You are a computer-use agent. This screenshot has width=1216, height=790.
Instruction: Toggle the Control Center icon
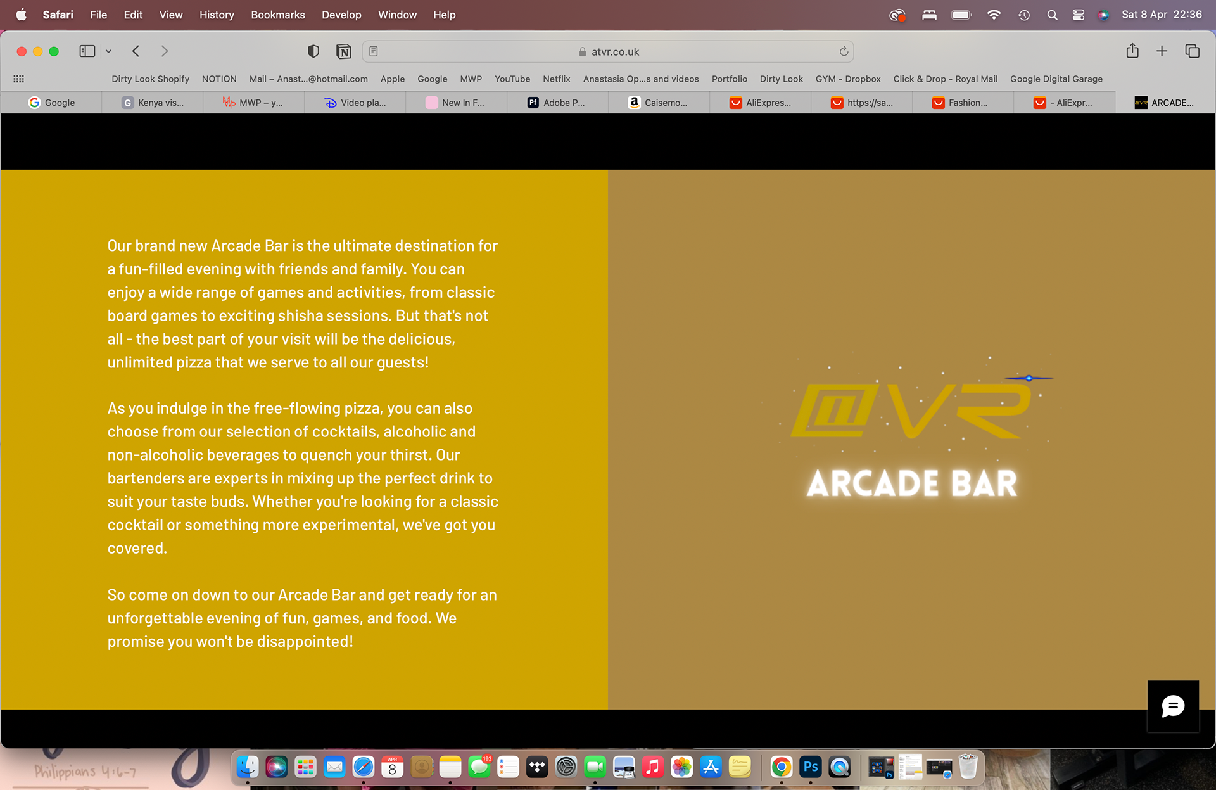1078,15
